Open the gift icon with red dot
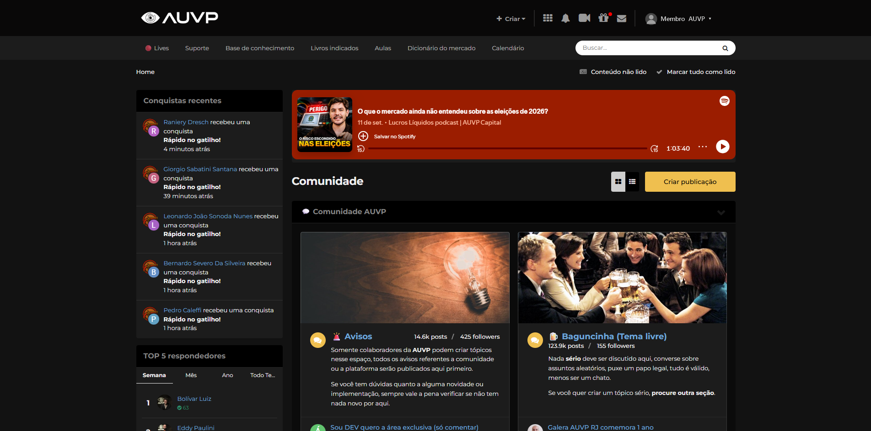The width and height of the screenshot is (871, 431). [x=604, y=18]
